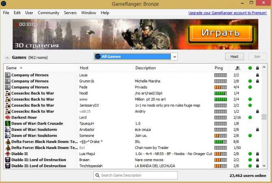Click the 'Michelle Marsha' description cell
This screenshot has height=183, width=272.
(x=147, y=81)
